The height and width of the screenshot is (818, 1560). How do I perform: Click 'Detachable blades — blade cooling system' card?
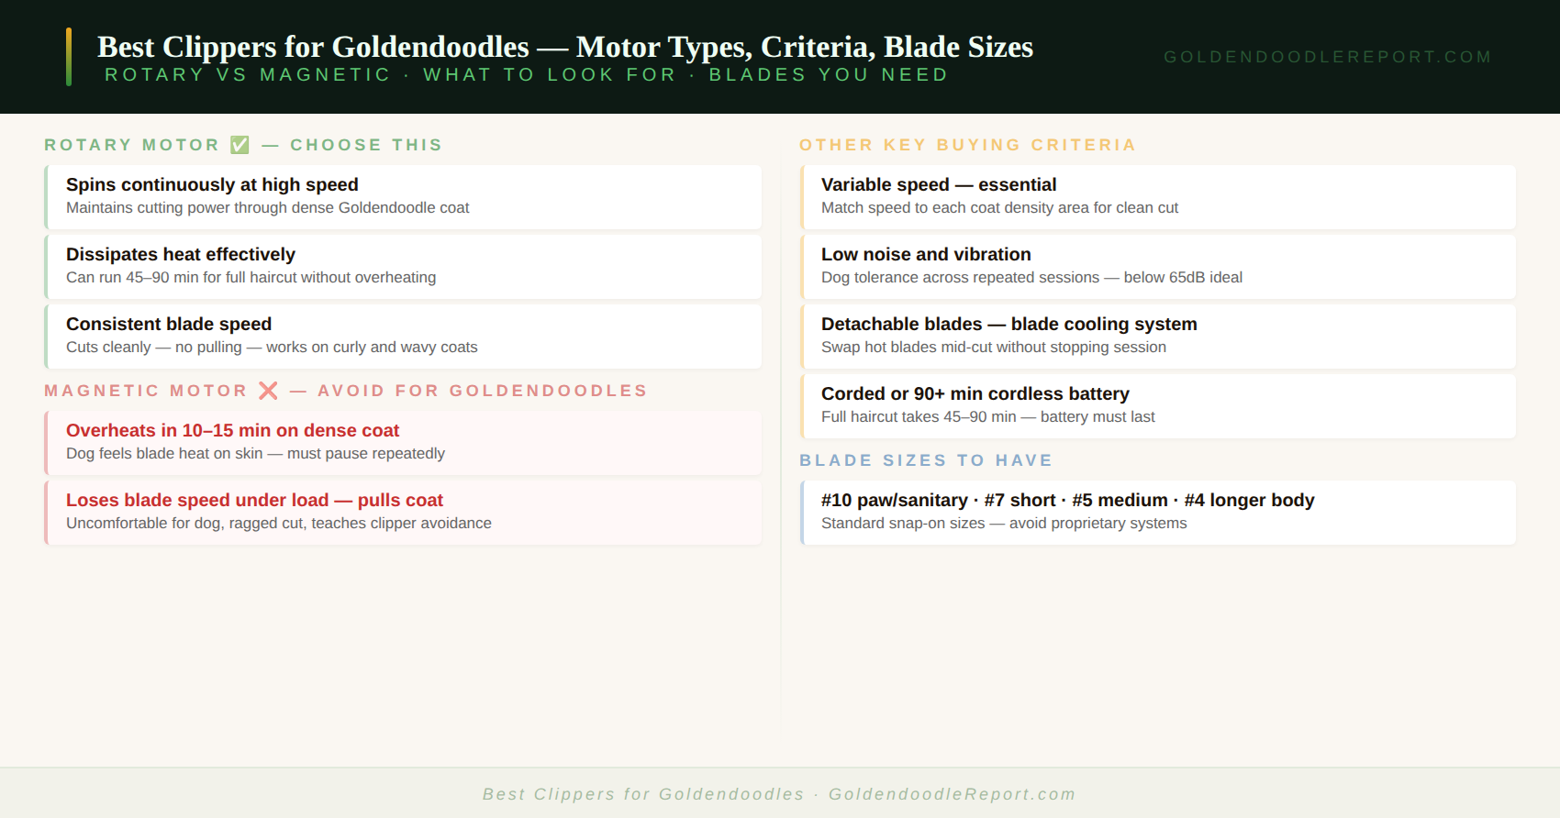(x=1158, y=337)
